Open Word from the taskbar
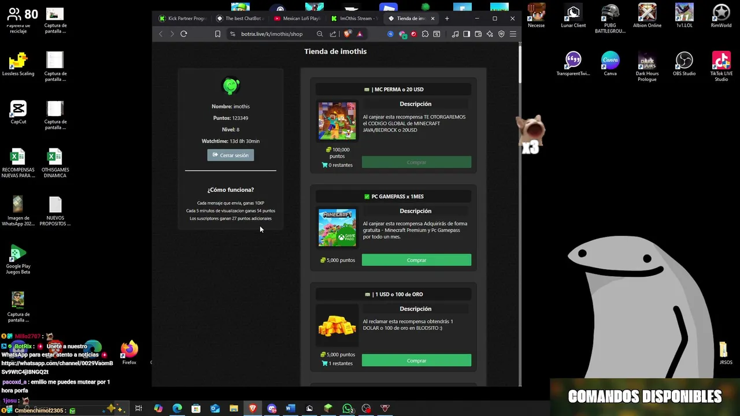The height and width of the screenshot is (416, 740). (x=290, y=408)
